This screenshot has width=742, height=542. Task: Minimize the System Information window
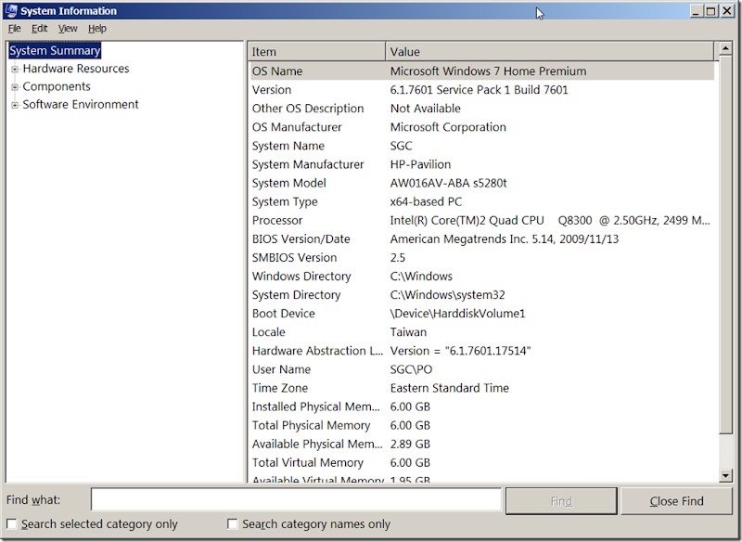pos(696,11)
